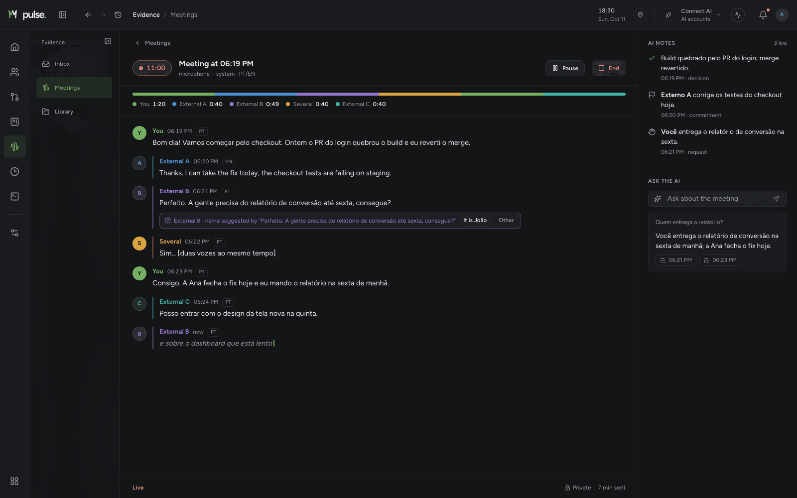Open the settings sliders rail icon
797x498 pixels.
tap(15, 233)
